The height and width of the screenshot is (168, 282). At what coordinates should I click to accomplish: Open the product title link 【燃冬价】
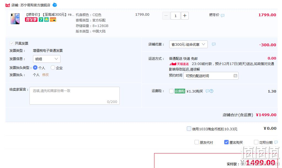tap(50, 15)
